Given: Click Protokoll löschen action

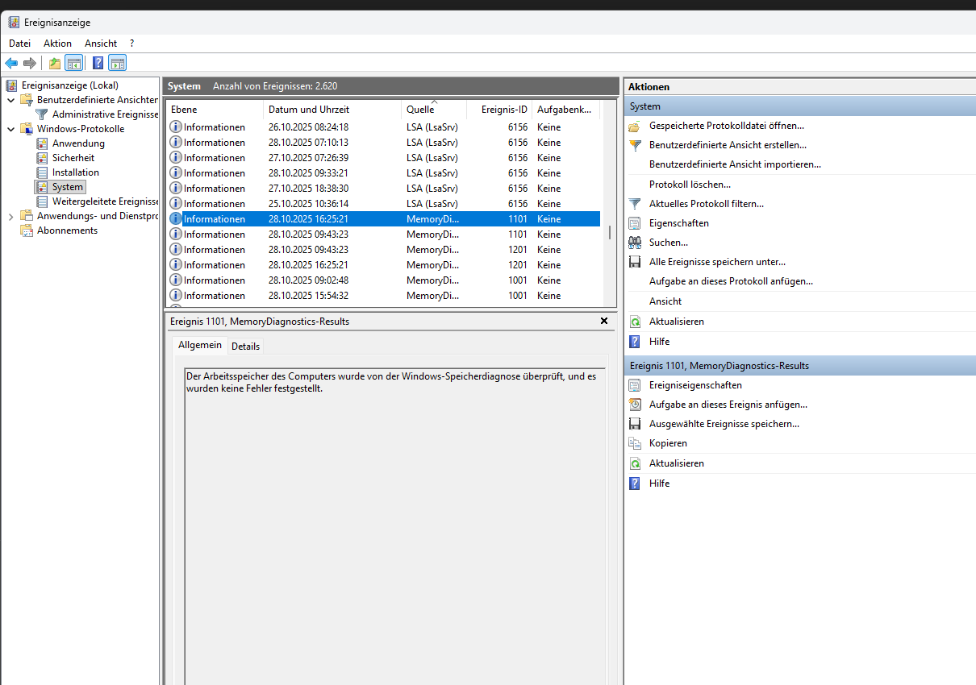Looking at the screenshot, I should [x=690, y=185].
